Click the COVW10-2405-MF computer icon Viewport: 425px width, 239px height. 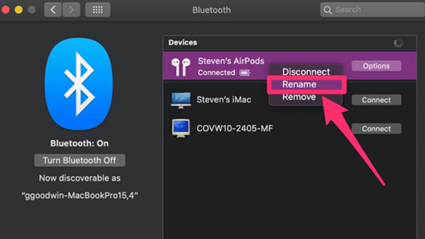click(x=181, y=129)
